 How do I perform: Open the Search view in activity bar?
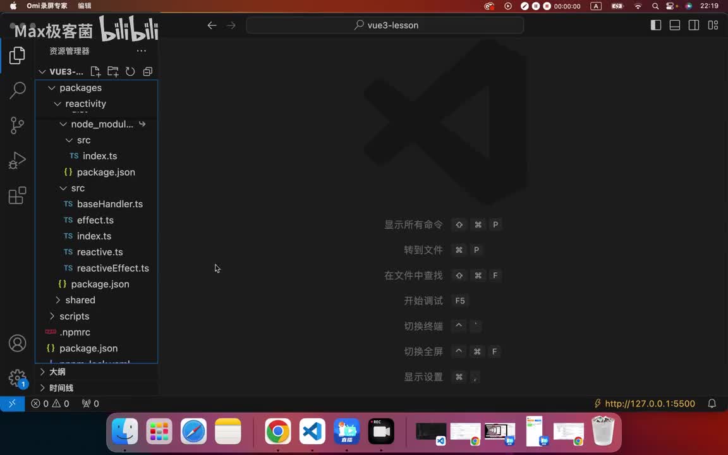click(17, 90)
